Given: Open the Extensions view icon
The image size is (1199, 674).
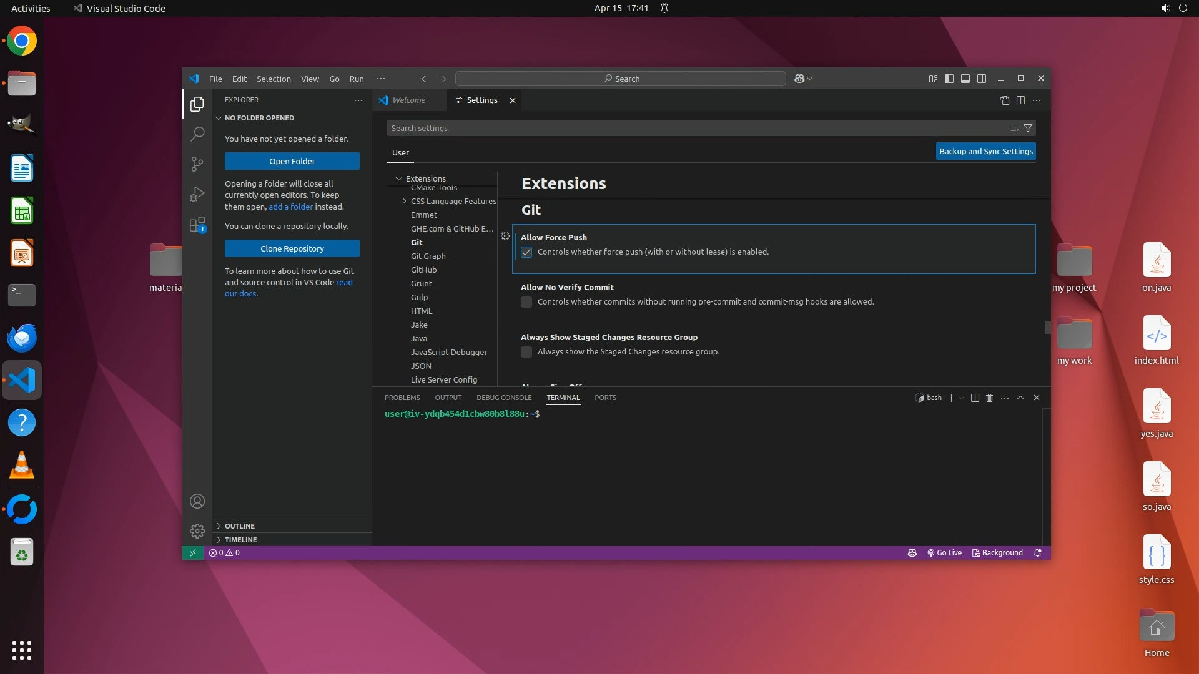Looking at the screenshot, I should (197, 224).
